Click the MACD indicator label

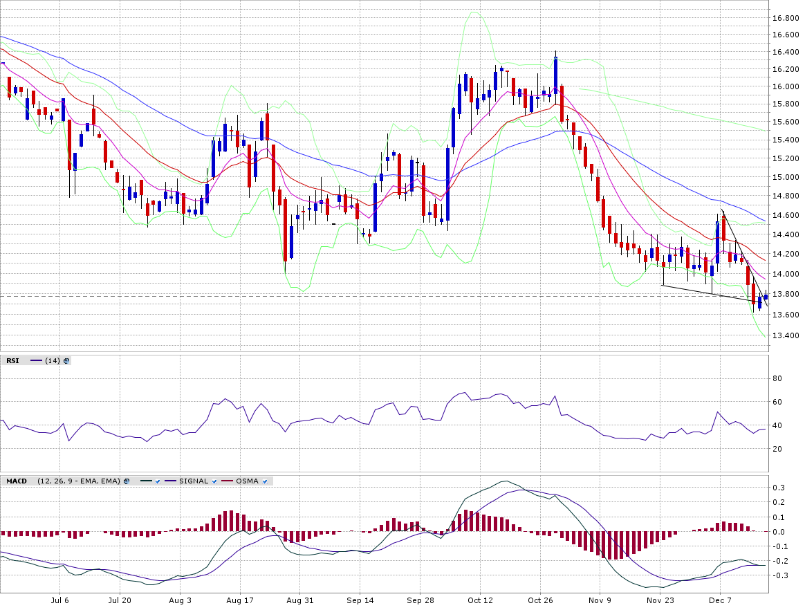(x=16, y=481)
